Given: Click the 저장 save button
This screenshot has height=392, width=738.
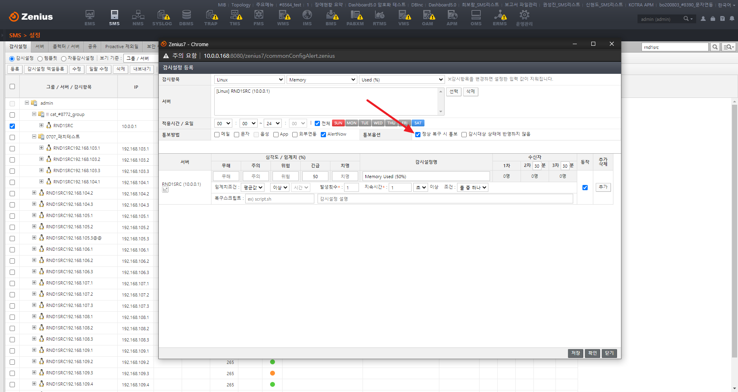Looking at the screenshot, I should tap(576, 353).
